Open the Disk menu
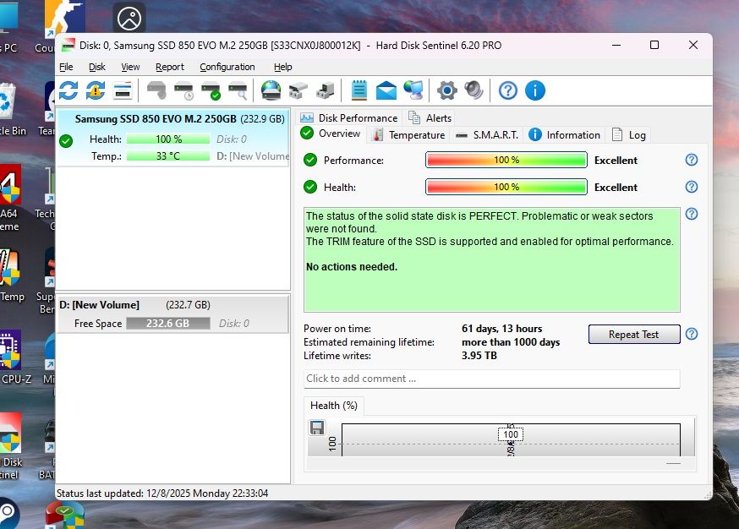Image resolution: width=739 pixels, height=529 pixels. click(x=97, y=67)
